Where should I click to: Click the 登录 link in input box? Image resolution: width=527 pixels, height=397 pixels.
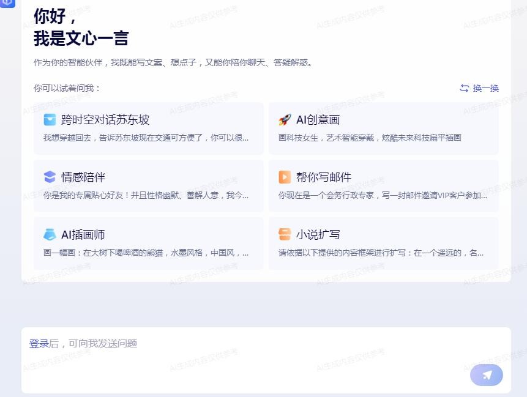[x=39, y=343]
